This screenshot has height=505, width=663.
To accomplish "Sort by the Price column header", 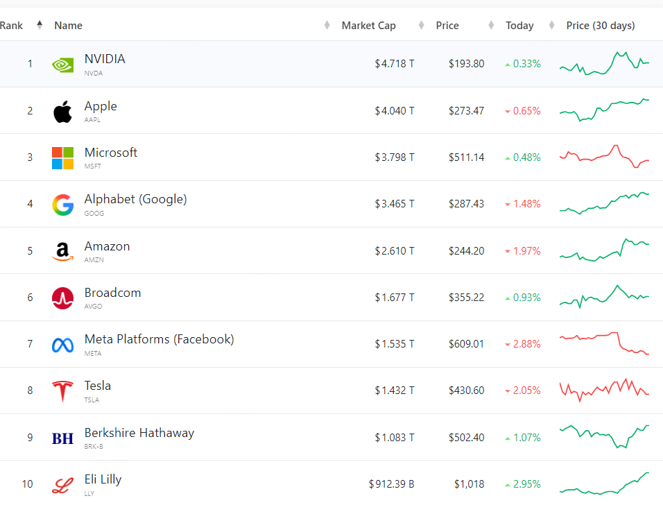I will [x=447, y=26].
